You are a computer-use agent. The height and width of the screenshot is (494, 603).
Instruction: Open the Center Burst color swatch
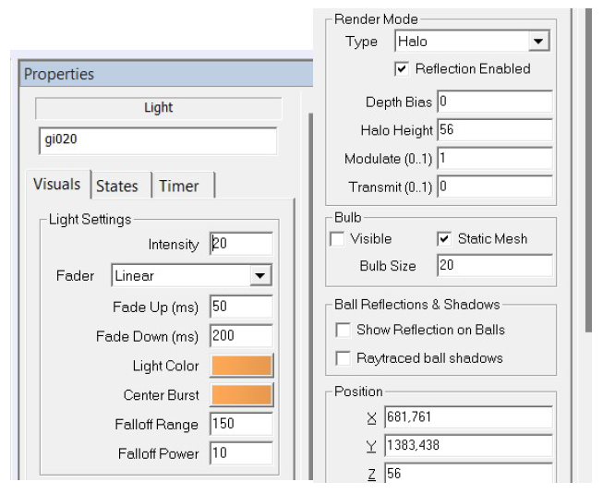coord(242,394)
